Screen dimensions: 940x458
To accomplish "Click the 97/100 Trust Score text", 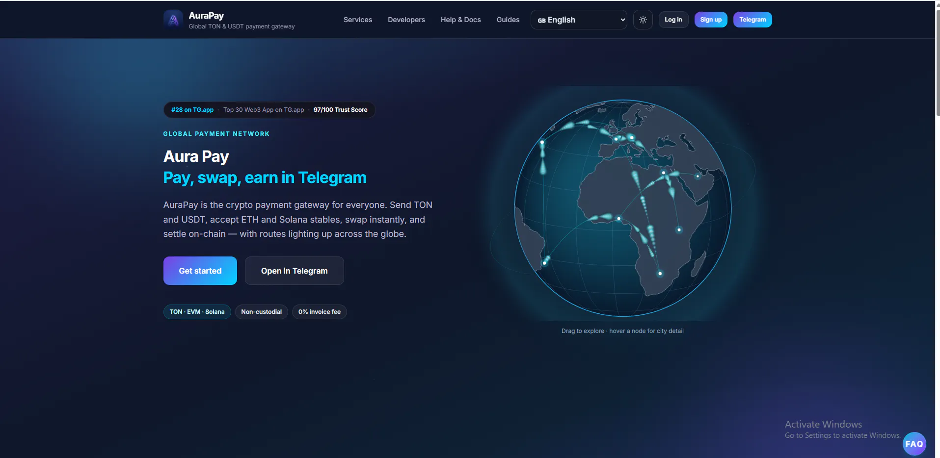I will point(341,110).
